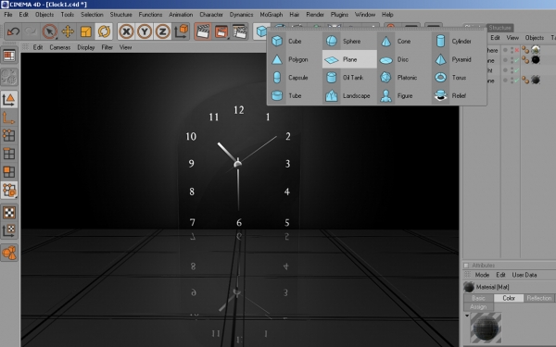This screenshot has width=556, height=347.
Task: Click the Sphere row grey layer dot
Action: click(x=505, y=50)
